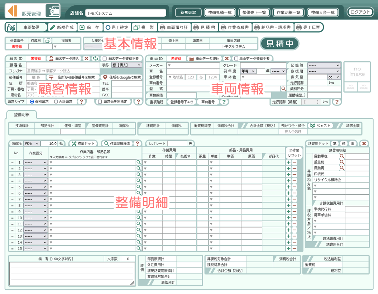
Task: Select 個別請求 radio button
Action: coord(32,102)
